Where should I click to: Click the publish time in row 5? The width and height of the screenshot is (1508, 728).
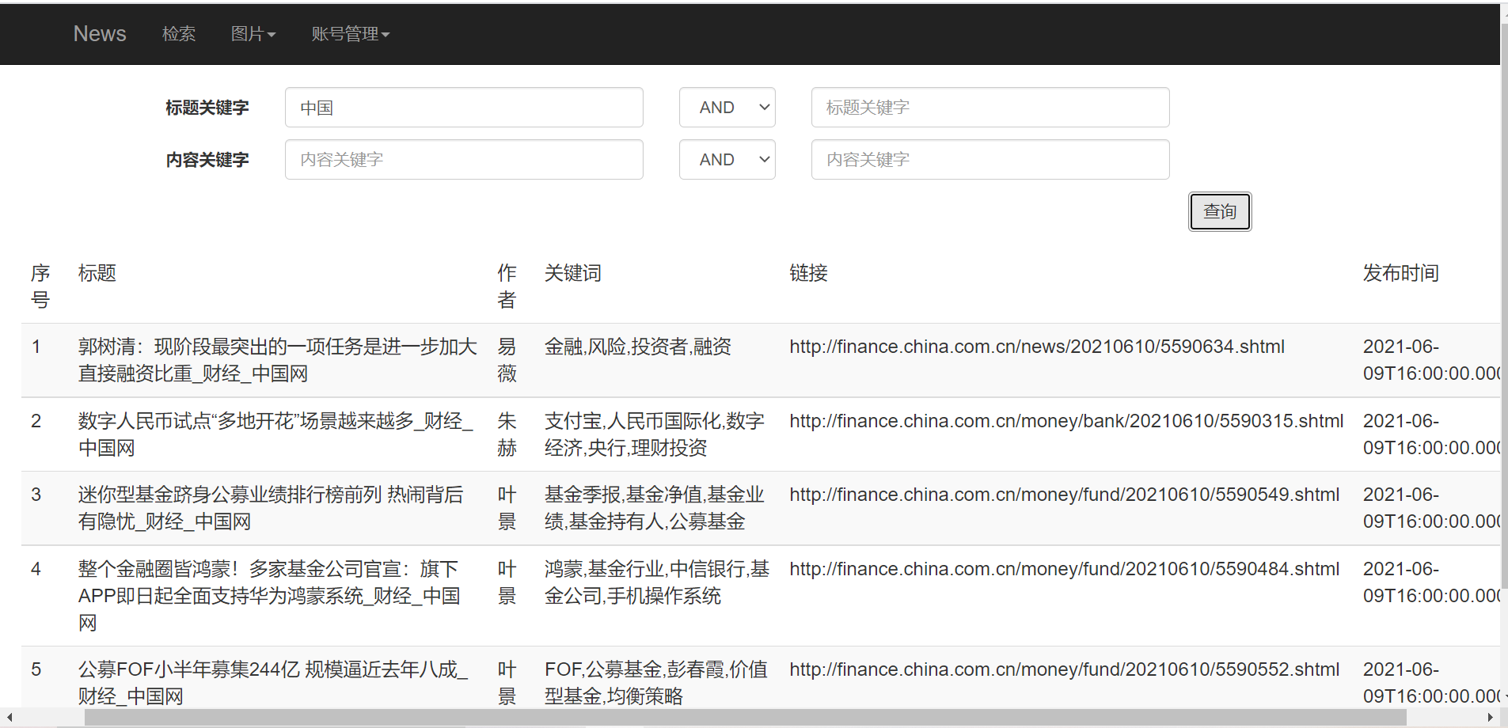[x=1431, y=683]
